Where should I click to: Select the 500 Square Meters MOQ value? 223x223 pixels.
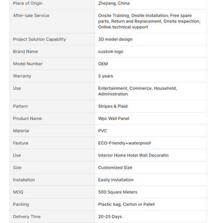pyautogui.click(x=117, y=192)
